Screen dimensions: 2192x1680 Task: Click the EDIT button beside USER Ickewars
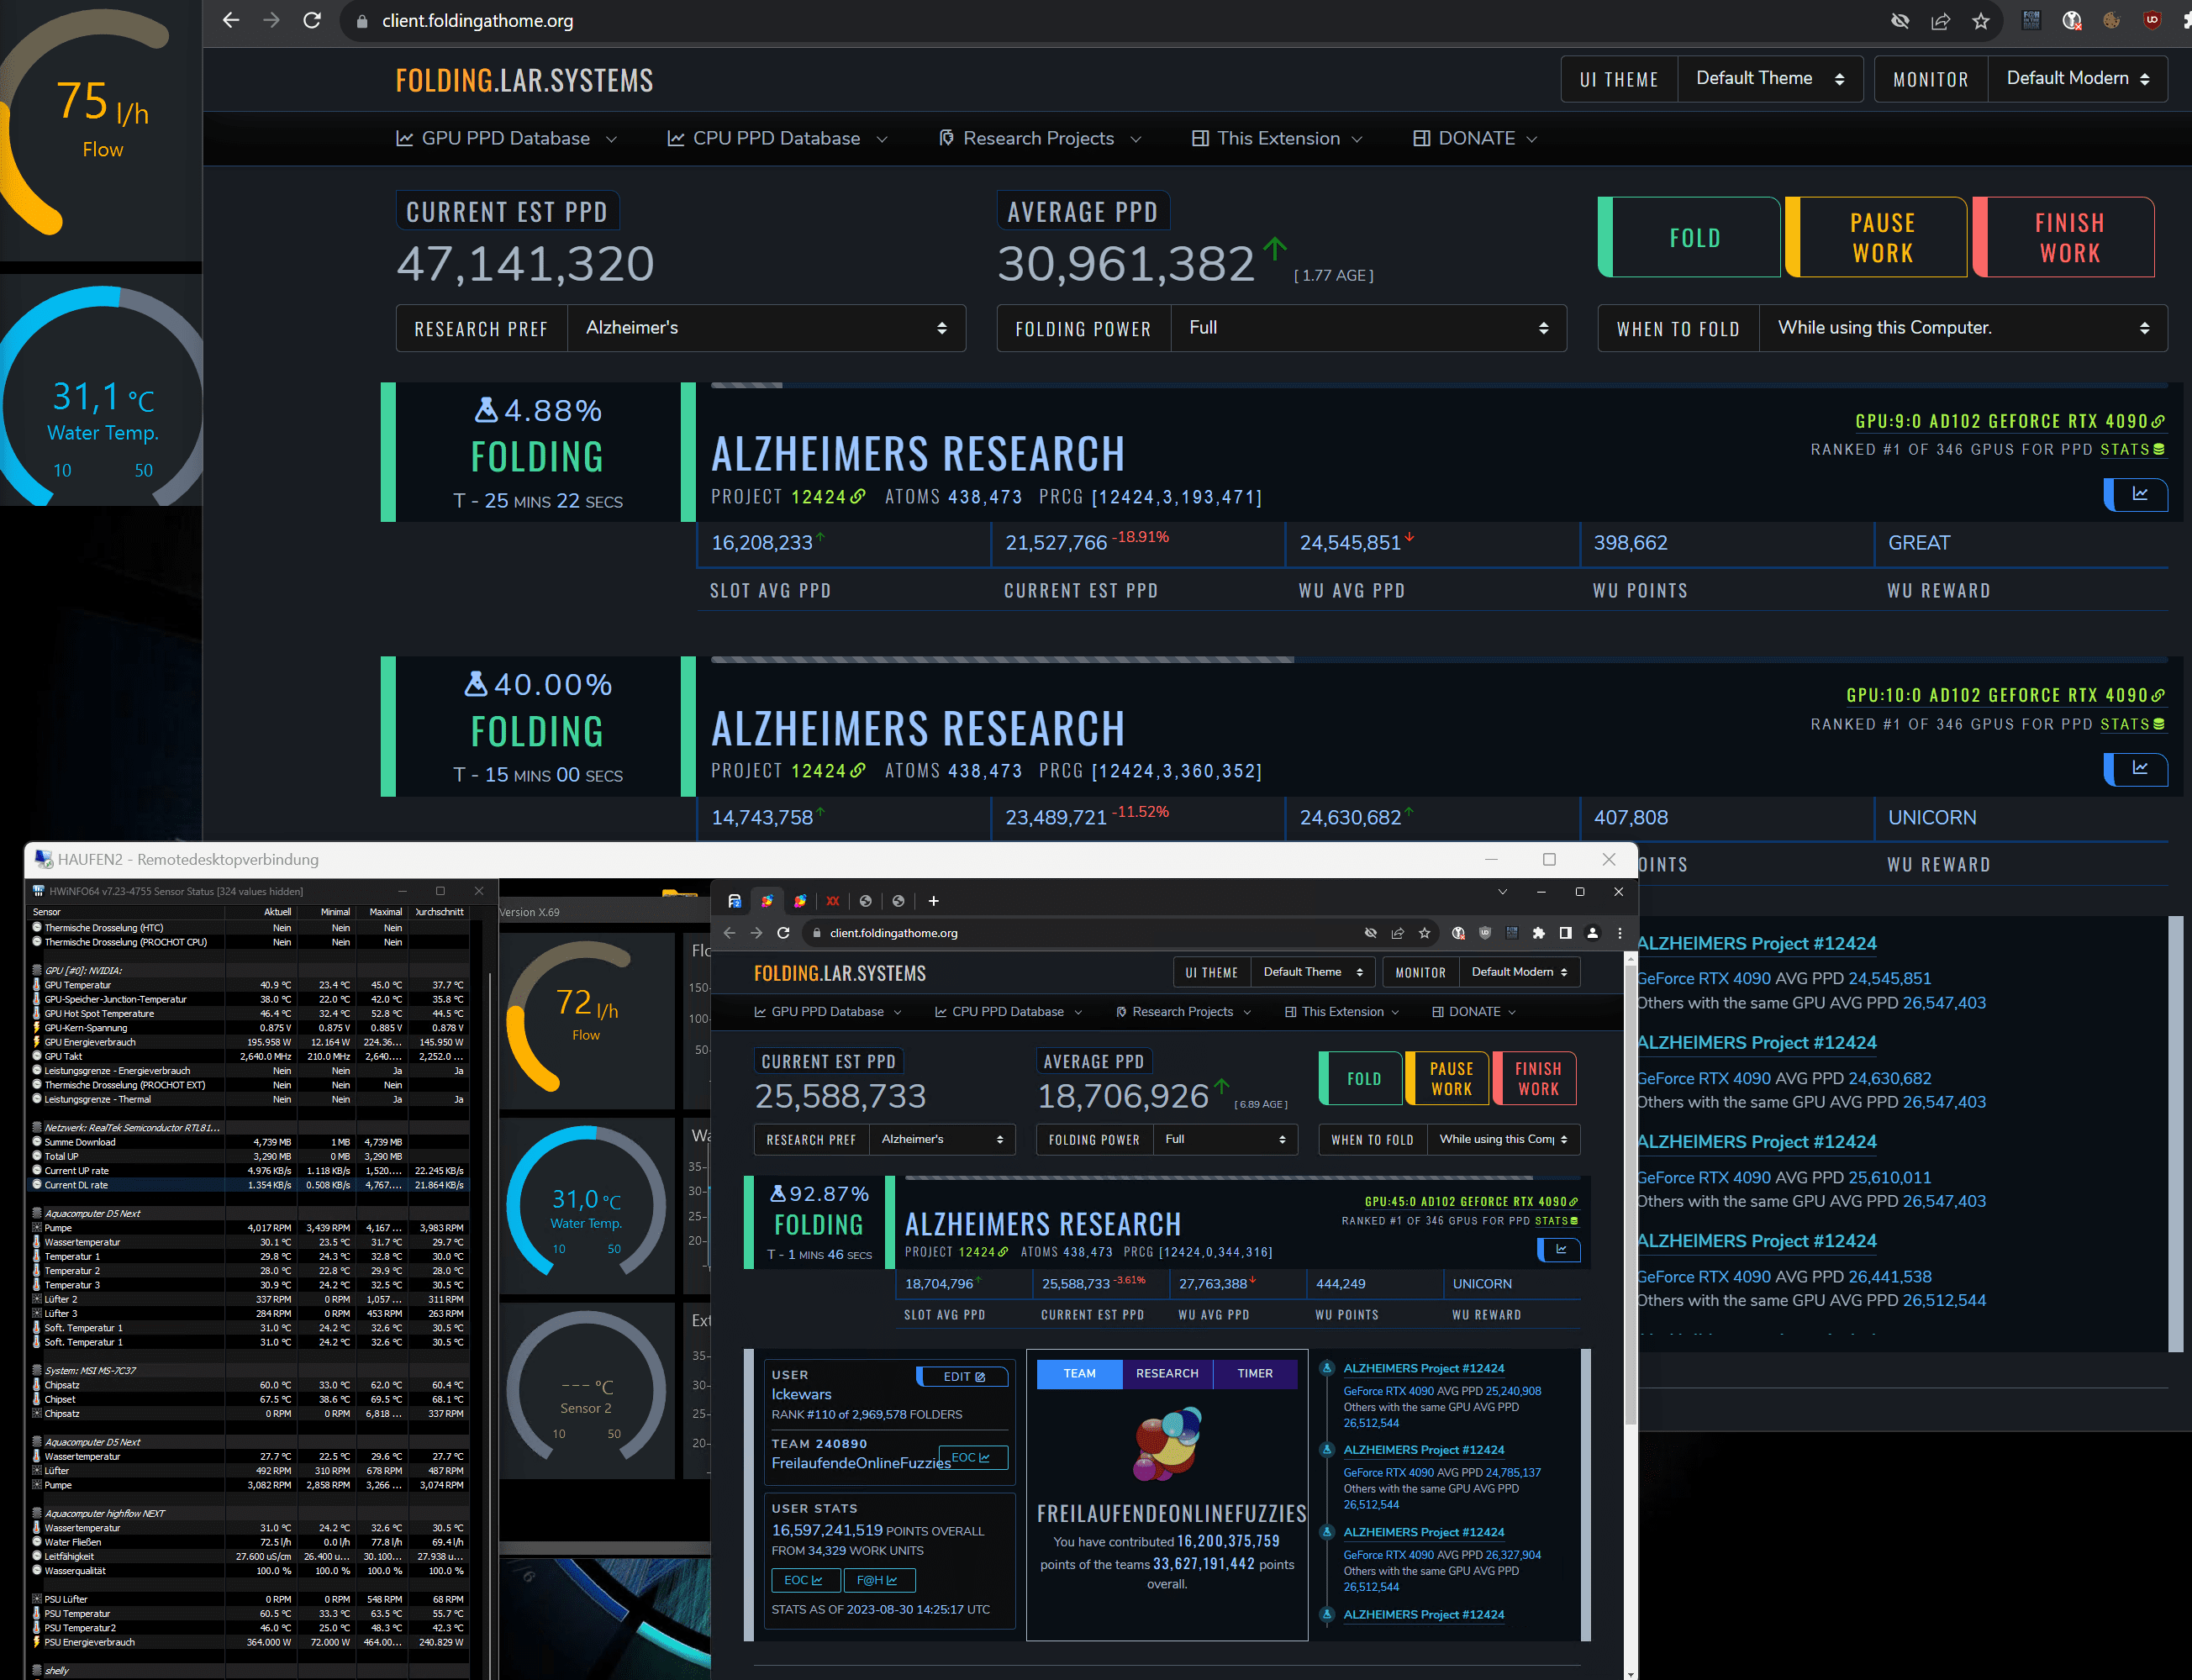pyautogui.click(x=963, y=1377)
